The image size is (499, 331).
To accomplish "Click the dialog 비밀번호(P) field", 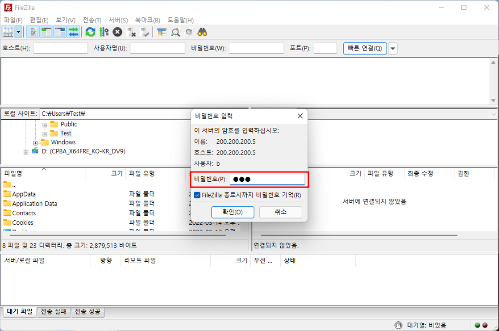I will 267,180.
